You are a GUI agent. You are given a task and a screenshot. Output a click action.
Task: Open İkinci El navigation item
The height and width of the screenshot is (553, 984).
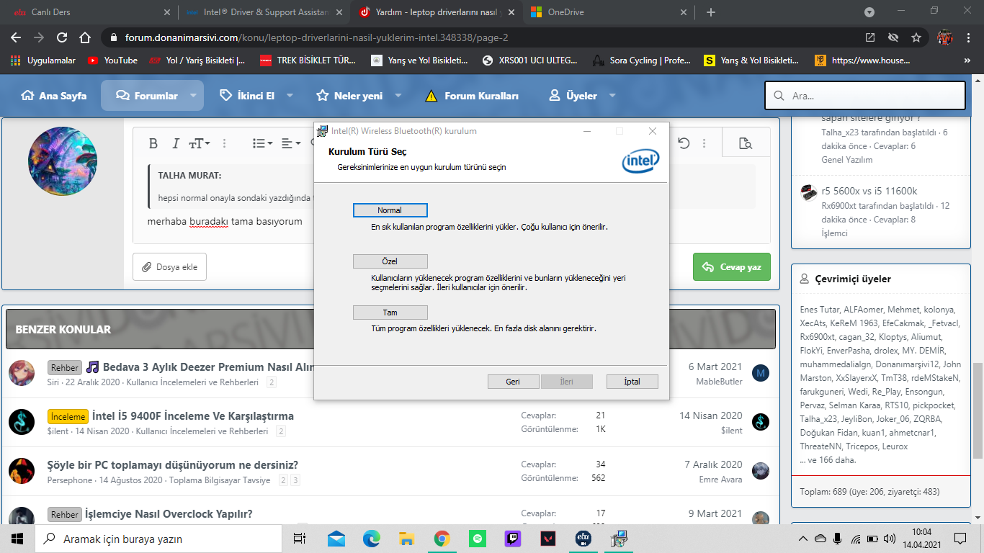[247, 96]
